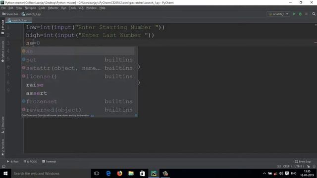Open the Python Console side panel
Image resolution: width=317 pixels, height=178 pixels.
coord(2,51)
